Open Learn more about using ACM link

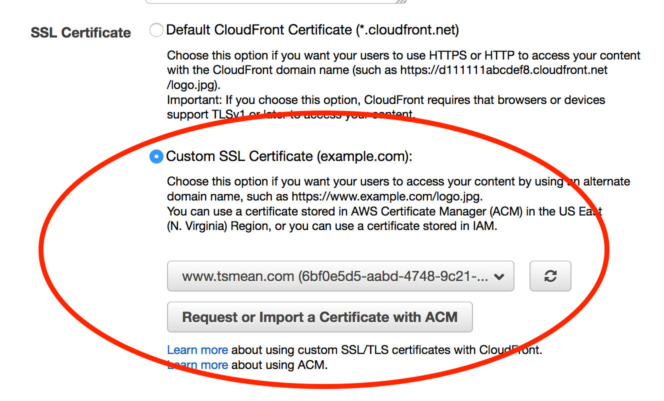point(197,365)
